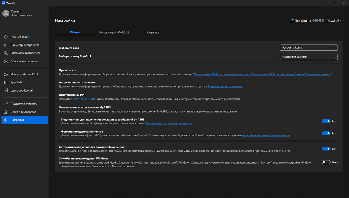Click the Автоматическая установка важных обновлений heading

[x=91, y=147]
